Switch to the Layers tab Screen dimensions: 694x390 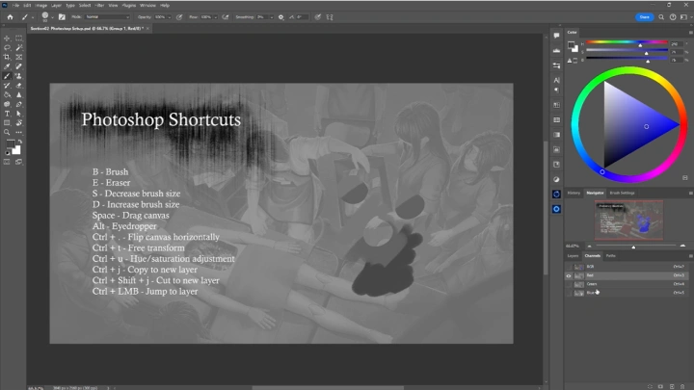573,256
